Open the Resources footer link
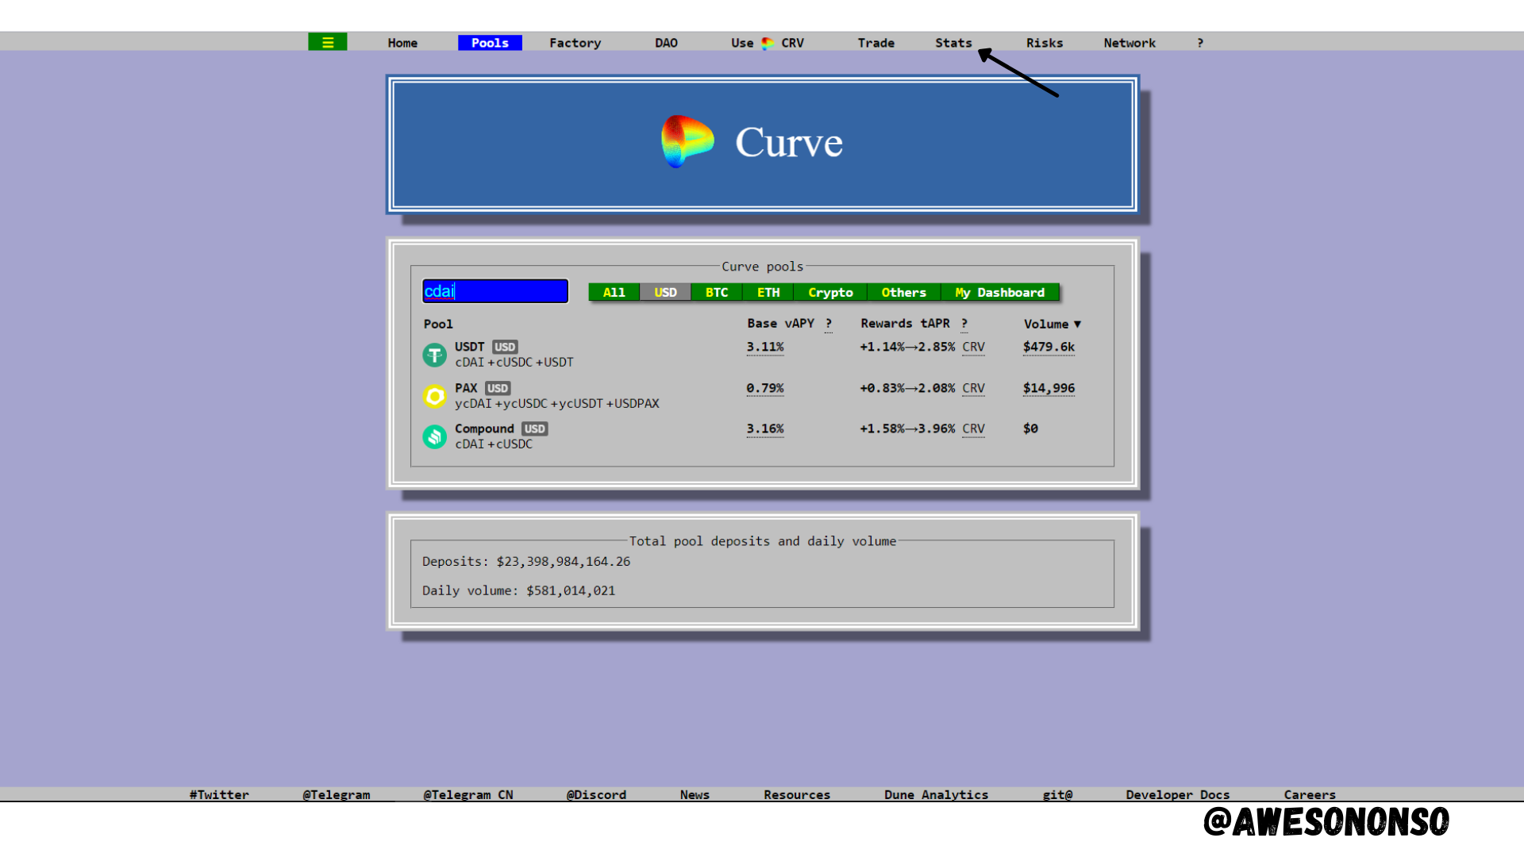This screenshot has height=857, width=1524. point(797,794)
